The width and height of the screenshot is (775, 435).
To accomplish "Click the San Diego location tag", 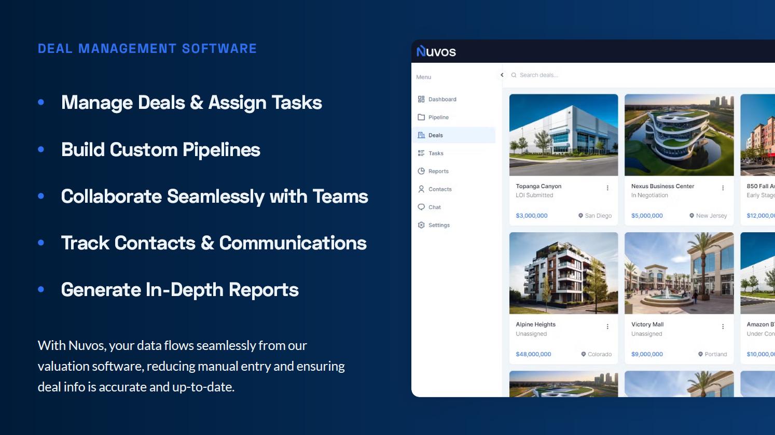I will pyautogui.click(x=595, y=216).
